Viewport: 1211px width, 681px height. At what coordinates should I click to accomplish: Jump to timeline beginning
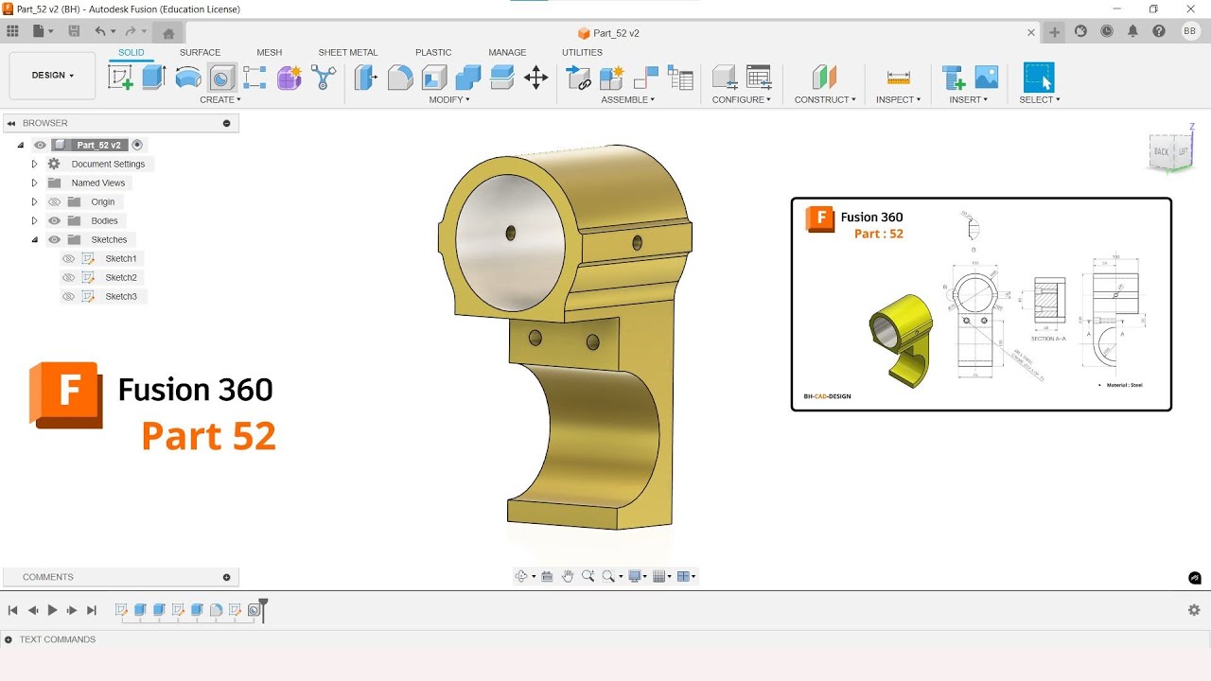13,610
